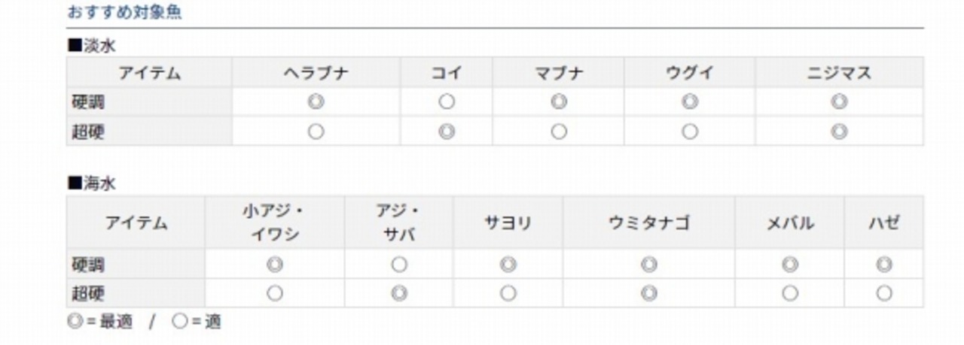
Task: Click the 硬調 circle mark under ヘラブナ
Action: [316, 102]
